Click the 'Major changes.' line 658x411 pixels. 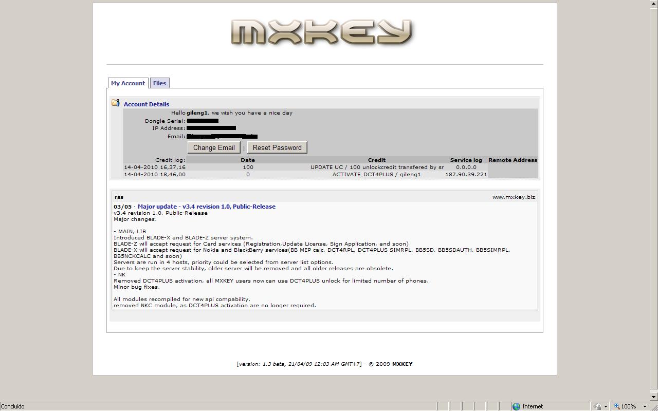click(x=135, y=219)
